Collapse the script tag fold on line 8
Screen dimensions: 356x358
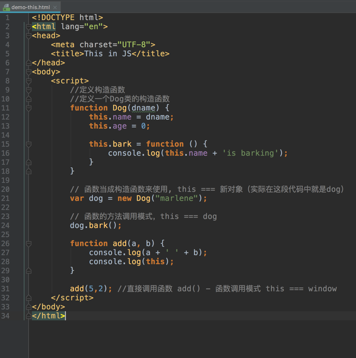29,81
